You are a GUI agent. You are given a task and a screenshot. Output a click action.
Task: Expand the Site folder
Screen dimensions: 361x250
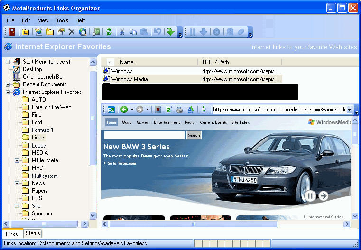17,206
